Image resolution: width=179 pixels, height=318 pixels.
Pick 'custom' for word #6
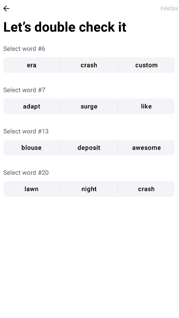pos(146,65)
